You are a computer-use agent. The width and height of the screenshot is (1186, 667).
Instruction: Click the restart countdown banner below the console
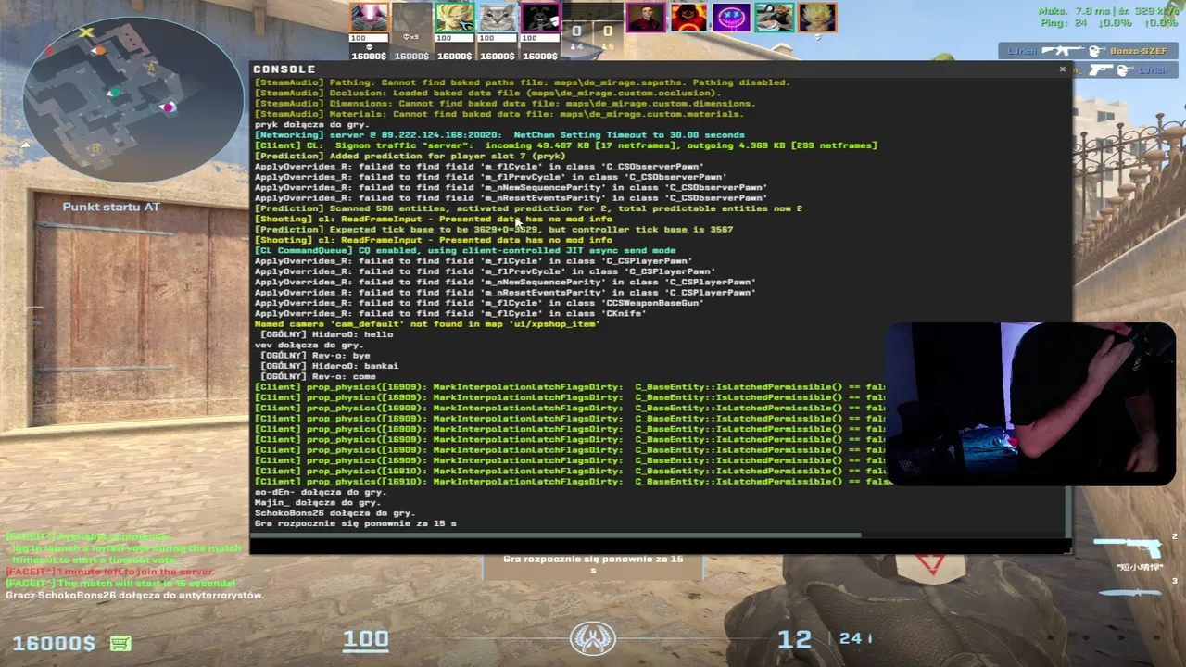[593, 564]
